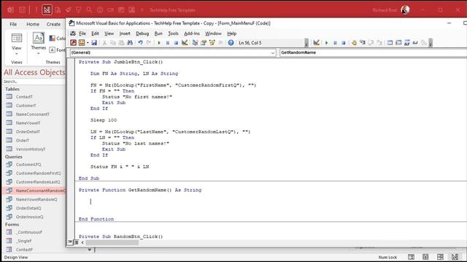This screenshot has width=467, height=262.
Task: Click the Step Into icon on Debug toolbar
Action: click(363, 43)
